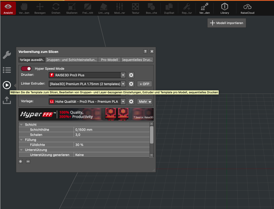This screenshot has width=274, height=209.
Task: Open the Modifier tool
Action: point(120,8)
